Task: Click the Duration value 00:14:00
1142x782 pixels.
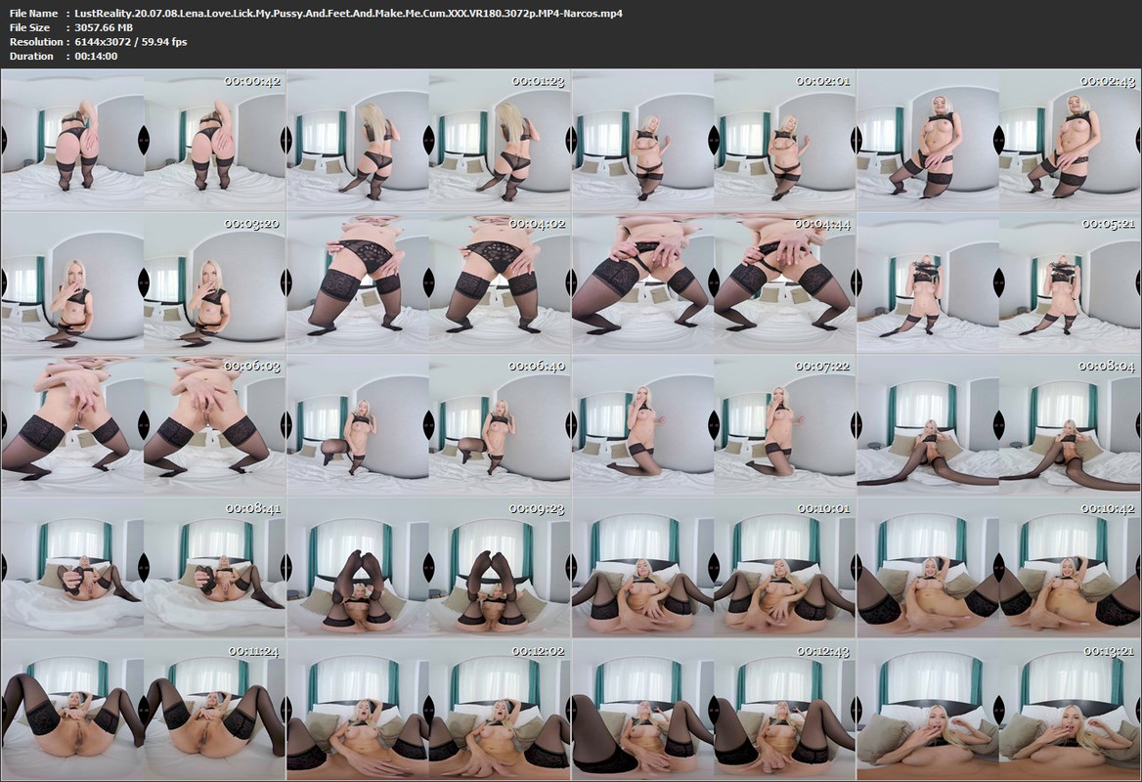Action: (x=96, y=56)
